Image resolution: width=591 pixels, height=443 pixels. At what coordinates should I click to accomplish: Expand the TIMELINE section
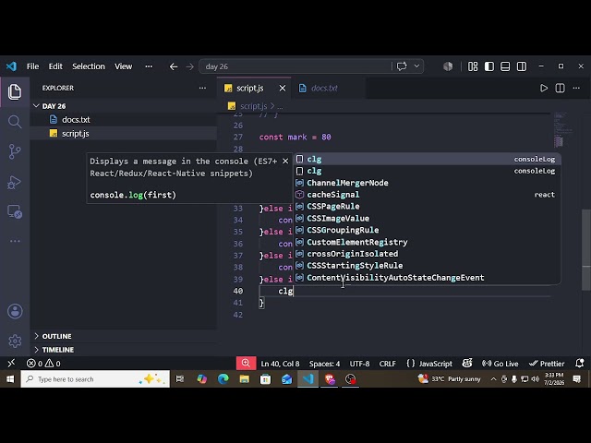pyautogui.click(x=124, y=350)
